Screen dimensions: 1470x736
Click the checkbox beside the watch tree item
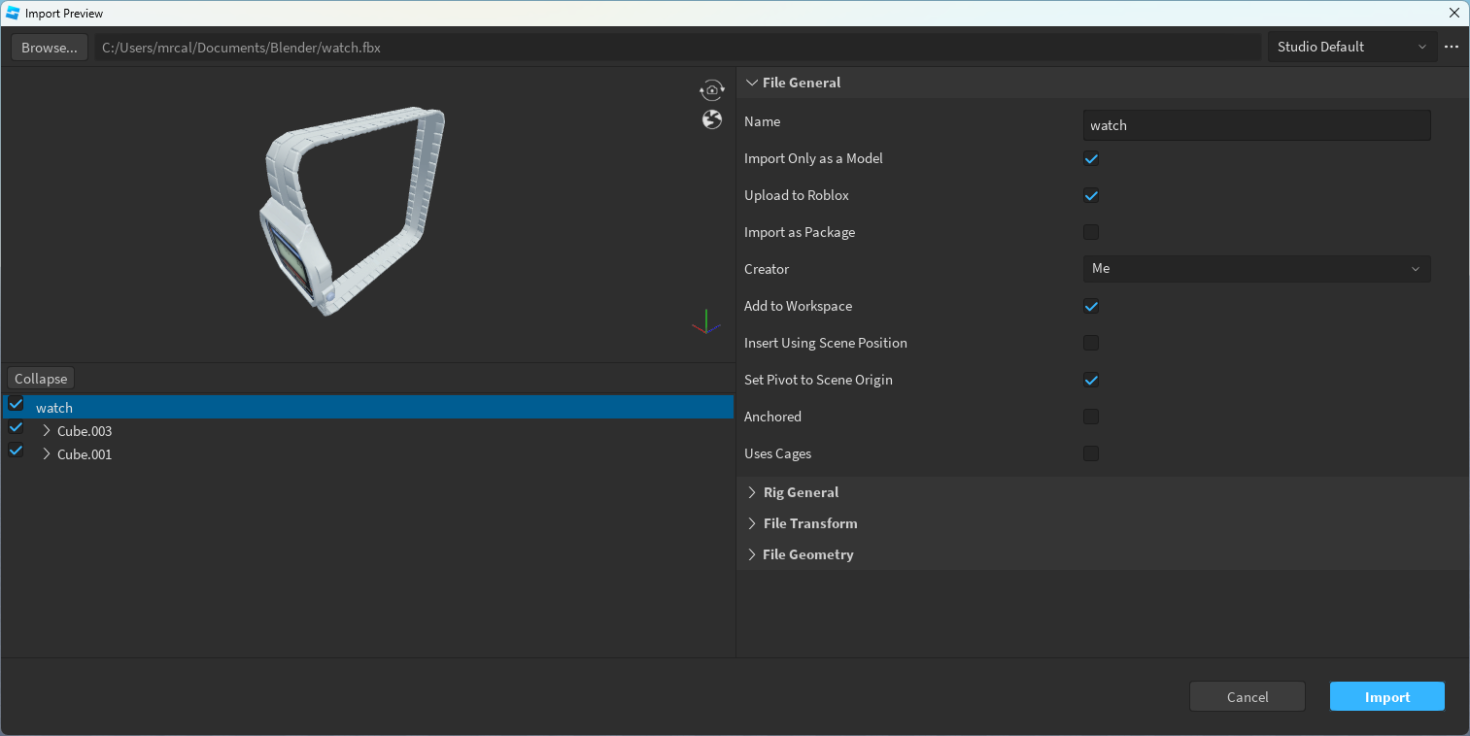15,403
